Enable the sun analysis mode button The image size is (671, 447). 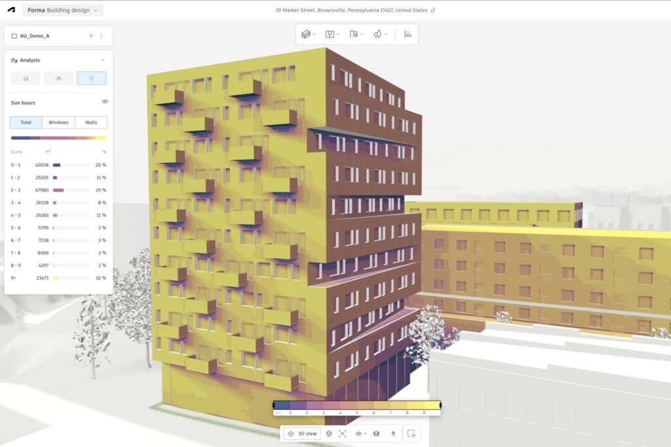pyautogui.click(x=92, y=78)
